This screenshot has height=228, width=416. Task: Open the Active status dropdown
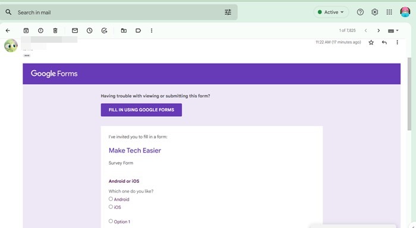[x=331, y=12]
